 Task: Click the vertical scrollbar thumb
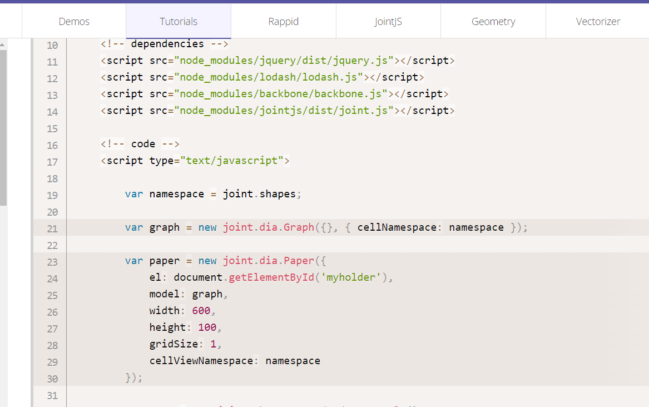[3, 128]
